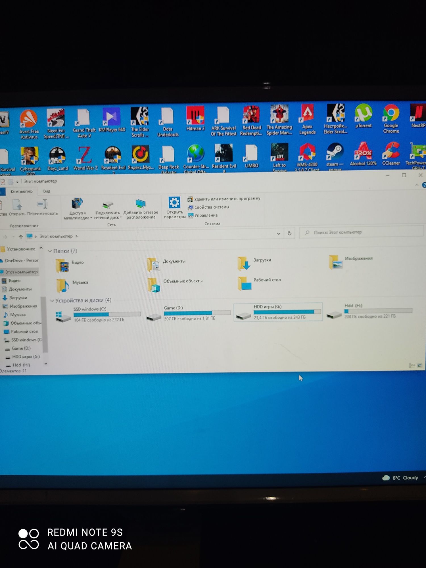Select Этот компьютер in navigation pane
Viewport: 426px width, 568px height.
[x=19, y=272]
